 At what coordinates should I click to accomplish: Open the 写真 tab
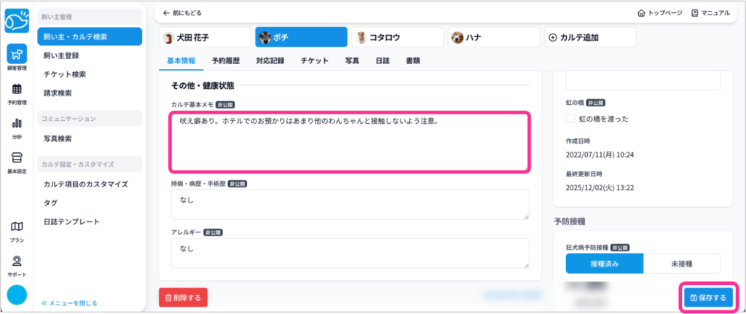point(351,60)
